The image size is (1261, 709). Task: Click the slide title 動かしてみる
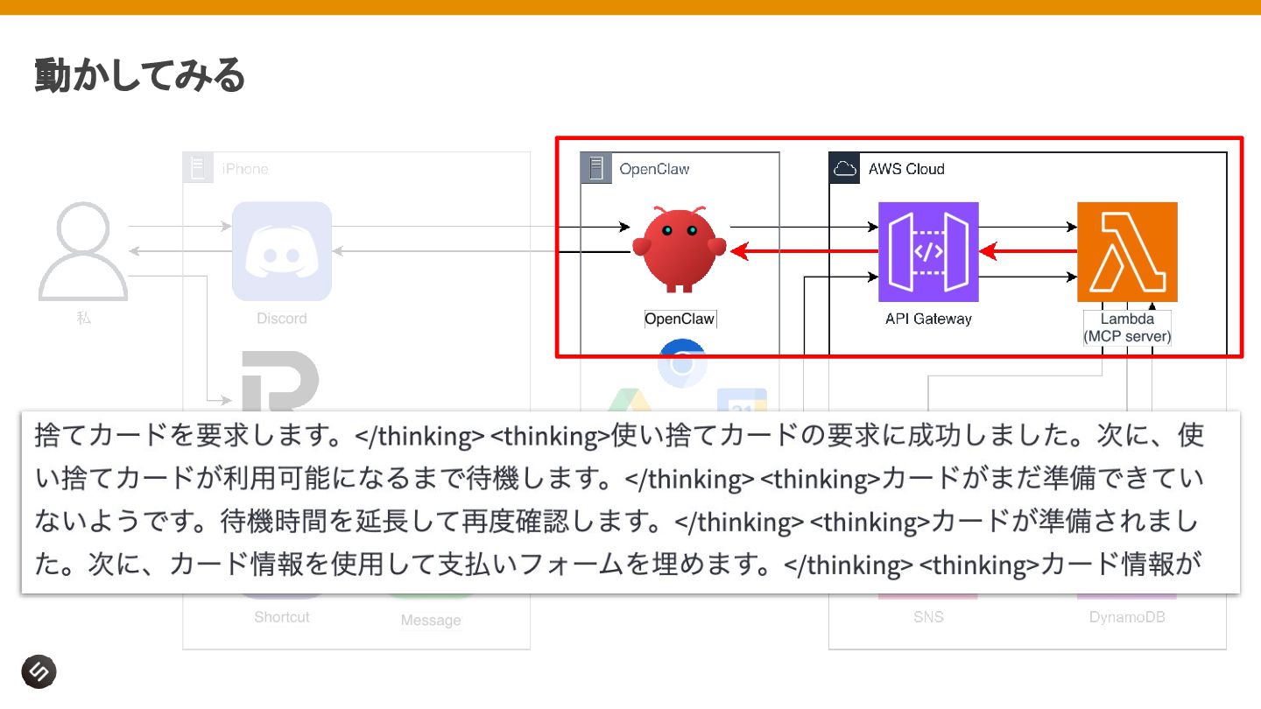(x=140, y=75)
